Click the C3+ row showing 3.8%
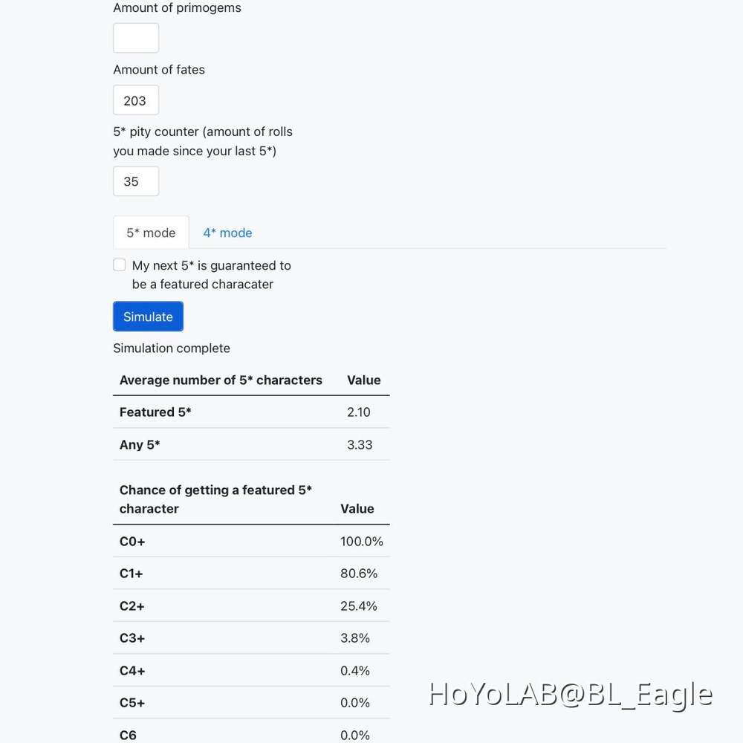 [250, 638]
